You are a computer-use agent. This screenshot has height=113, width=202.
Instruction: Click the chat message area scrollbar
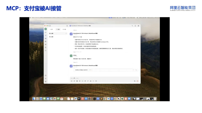click(x=140, y=56)
